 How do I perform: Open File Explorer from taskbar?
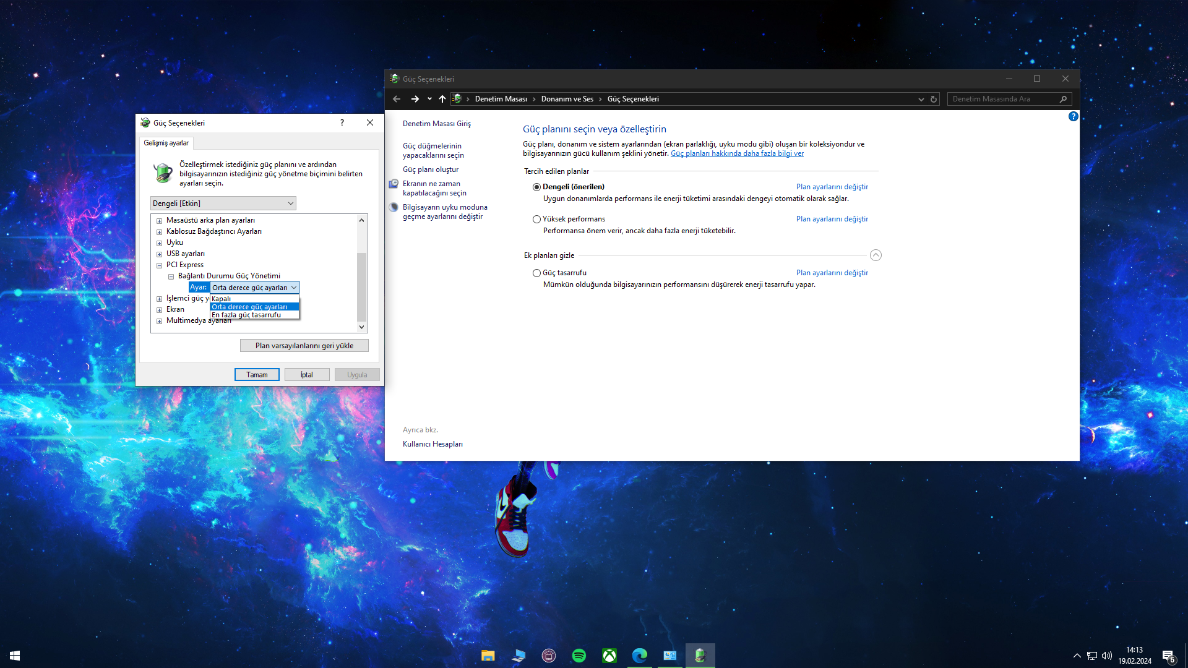pos(488,656)
